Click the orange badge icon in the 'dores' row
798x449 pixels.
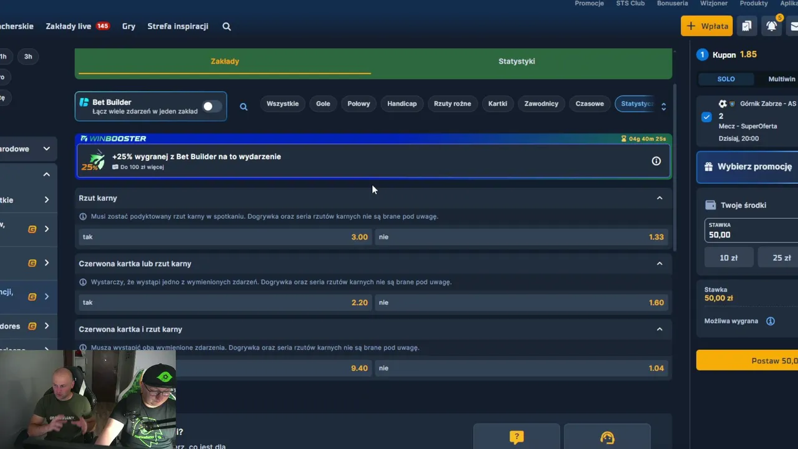(32, 326)
